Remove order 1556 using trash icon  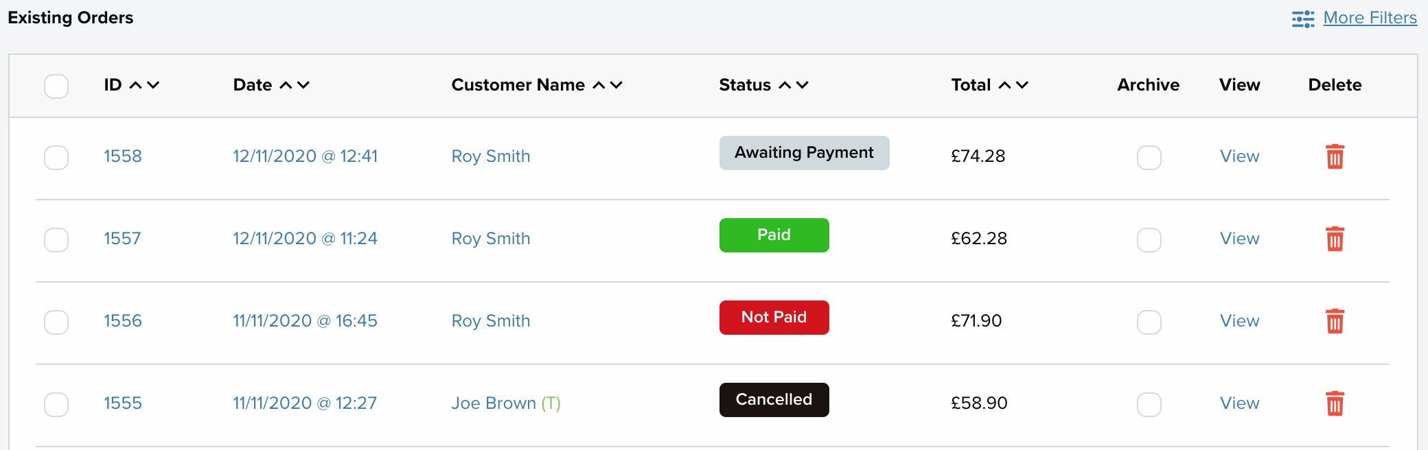pos(1335,321)
